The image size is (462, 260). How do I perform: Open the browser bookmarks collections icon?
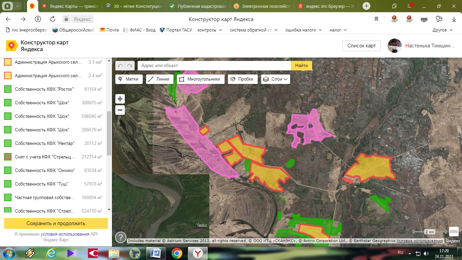click(x=394, y=6)
